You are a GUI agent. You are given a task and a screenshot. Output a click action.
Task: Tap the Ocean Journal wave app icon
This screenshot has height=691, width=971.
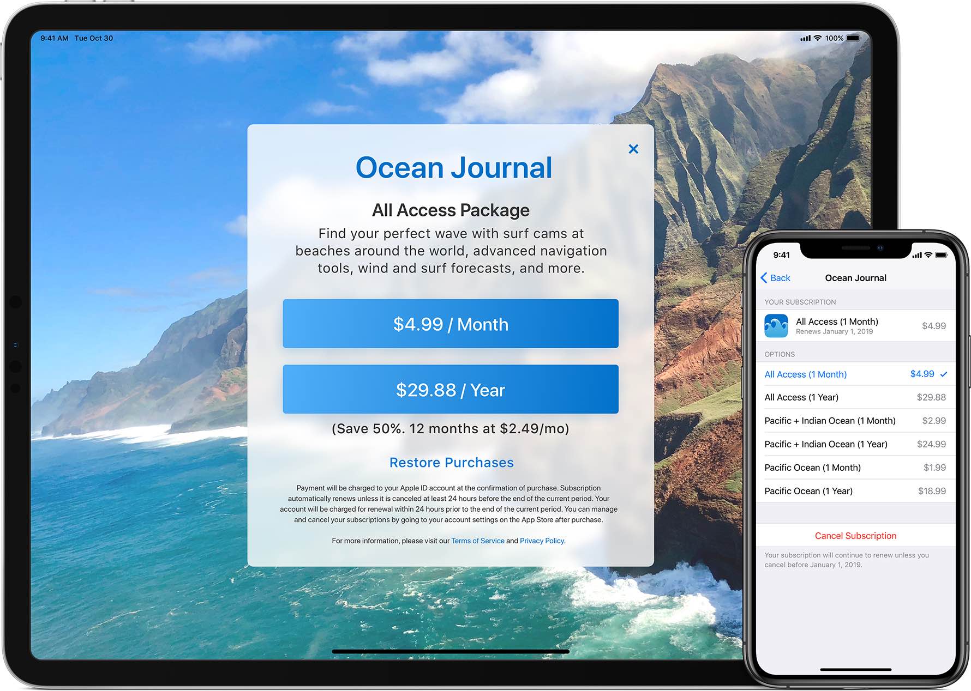[x=776, y=326]
